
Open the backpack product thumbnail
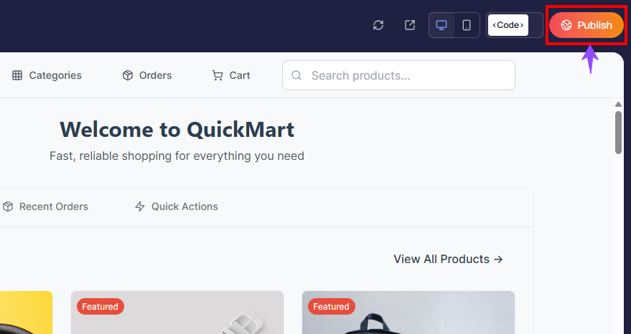pyautogui.click(x=408, y=315)
